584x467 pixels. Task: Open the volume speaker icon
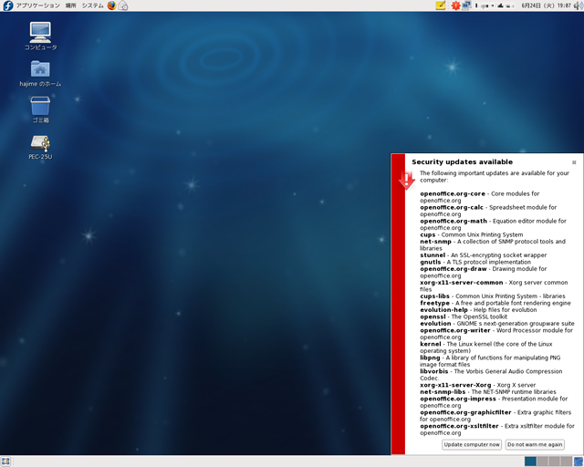(x=579, y=5)
